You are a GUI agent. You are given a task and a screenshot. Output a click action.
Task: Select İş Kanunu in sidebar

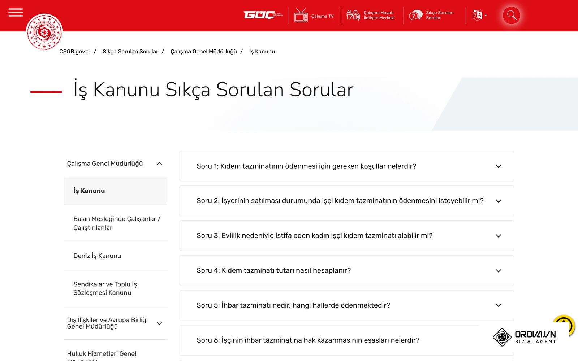pos(116,191)
